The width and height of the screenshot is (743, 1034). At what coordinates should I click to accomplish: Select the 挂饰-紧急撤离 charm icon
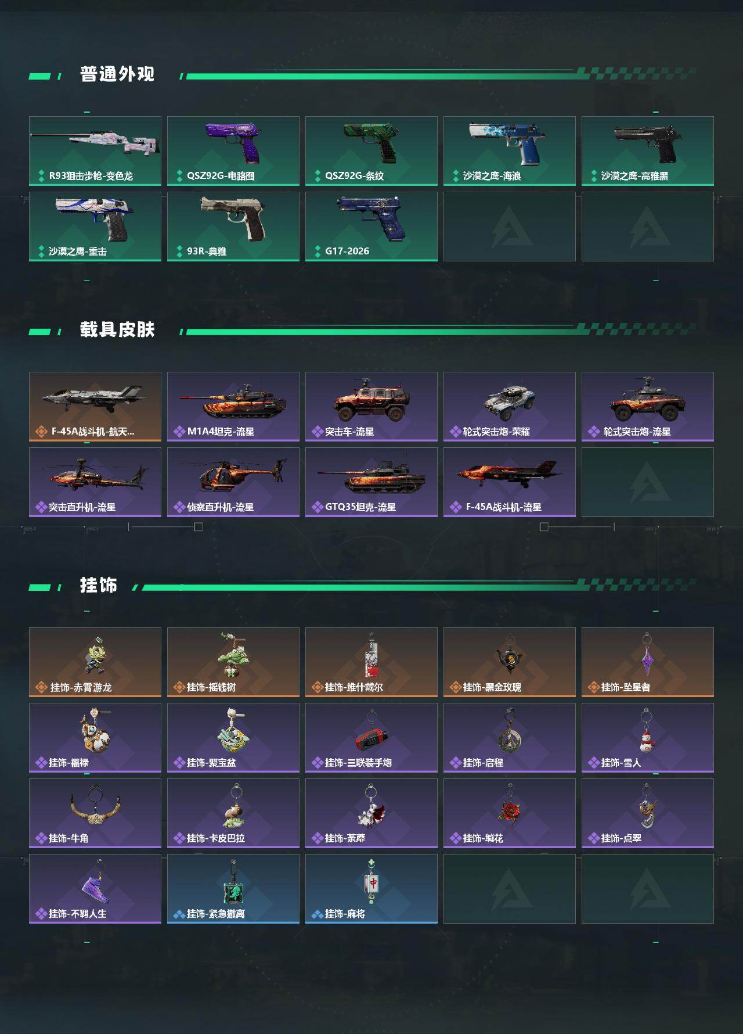(x=233, y=889)
